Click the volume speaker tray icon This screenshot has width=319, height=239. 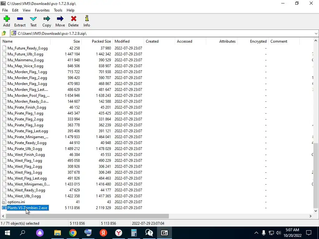[279, 233]
